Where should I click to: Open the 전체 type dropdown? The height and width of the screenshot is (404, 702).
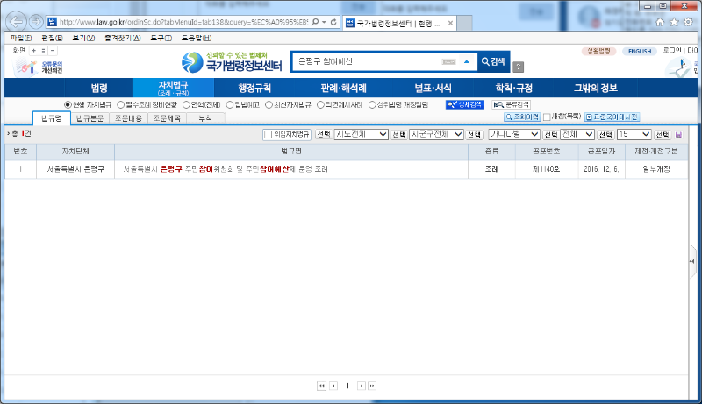click(577, 134)
